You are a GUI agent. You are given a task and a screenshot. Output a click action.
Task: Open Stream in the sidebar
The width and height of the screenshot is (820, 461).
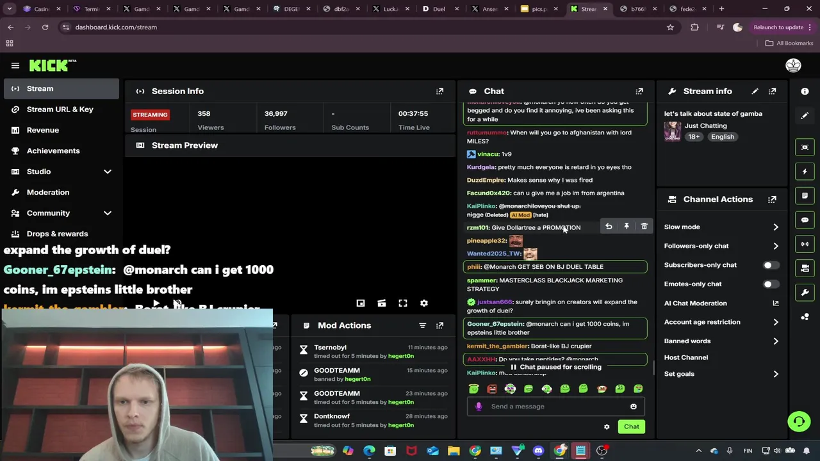61,89
